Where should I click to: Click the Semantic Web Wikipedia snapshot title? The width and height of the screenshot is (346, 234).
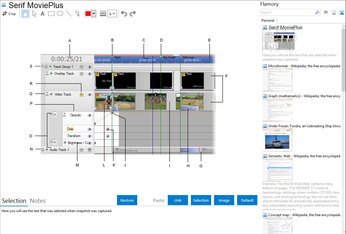point(304,156)
